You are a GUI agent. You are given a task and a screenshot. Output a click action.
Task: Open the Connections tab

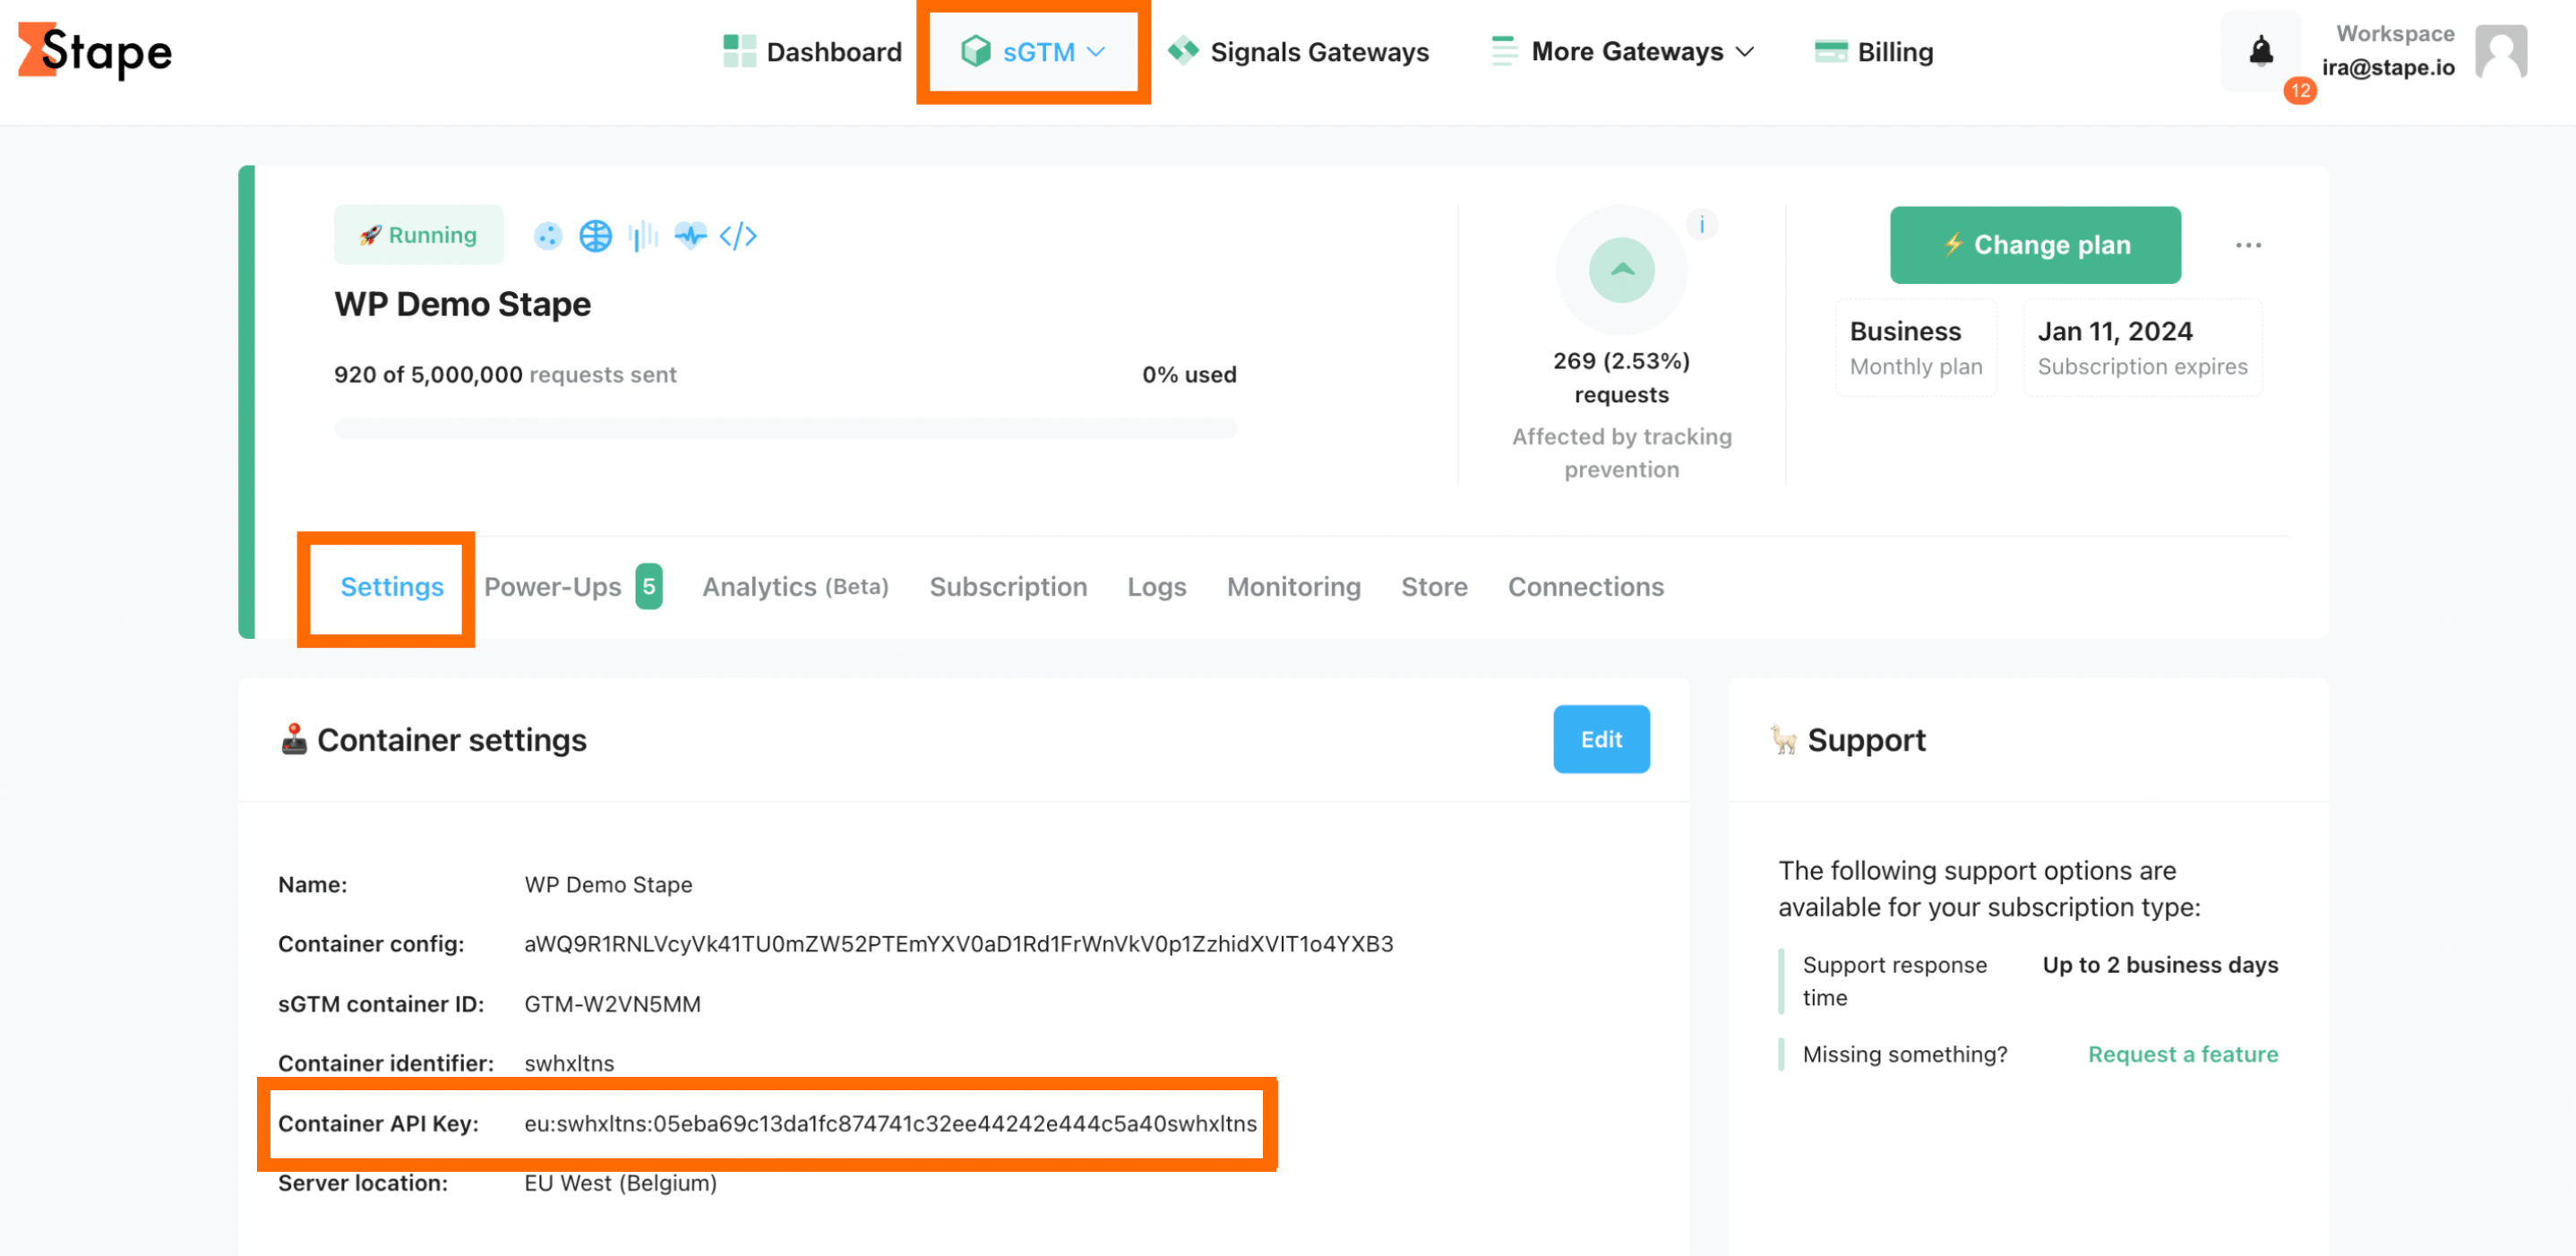point(1585,587)
